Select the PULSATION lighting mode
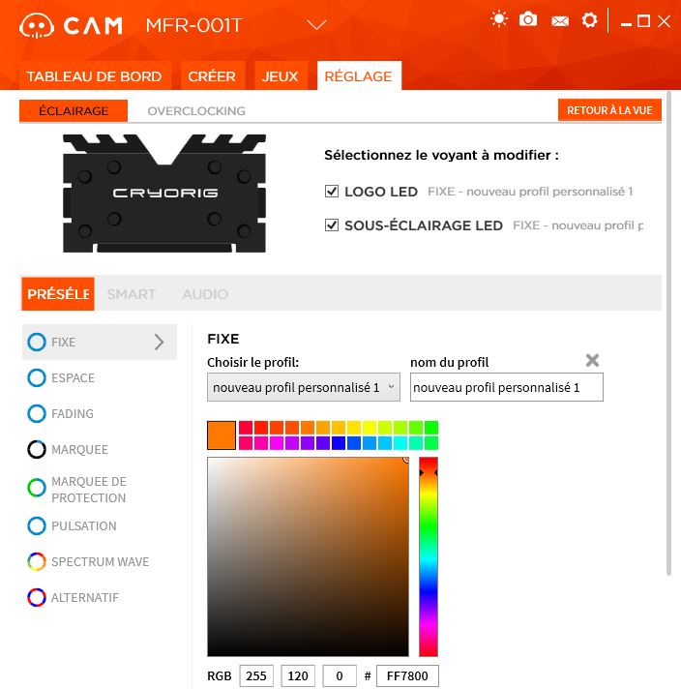Screen dimensions: 681x689 [100, 526]
